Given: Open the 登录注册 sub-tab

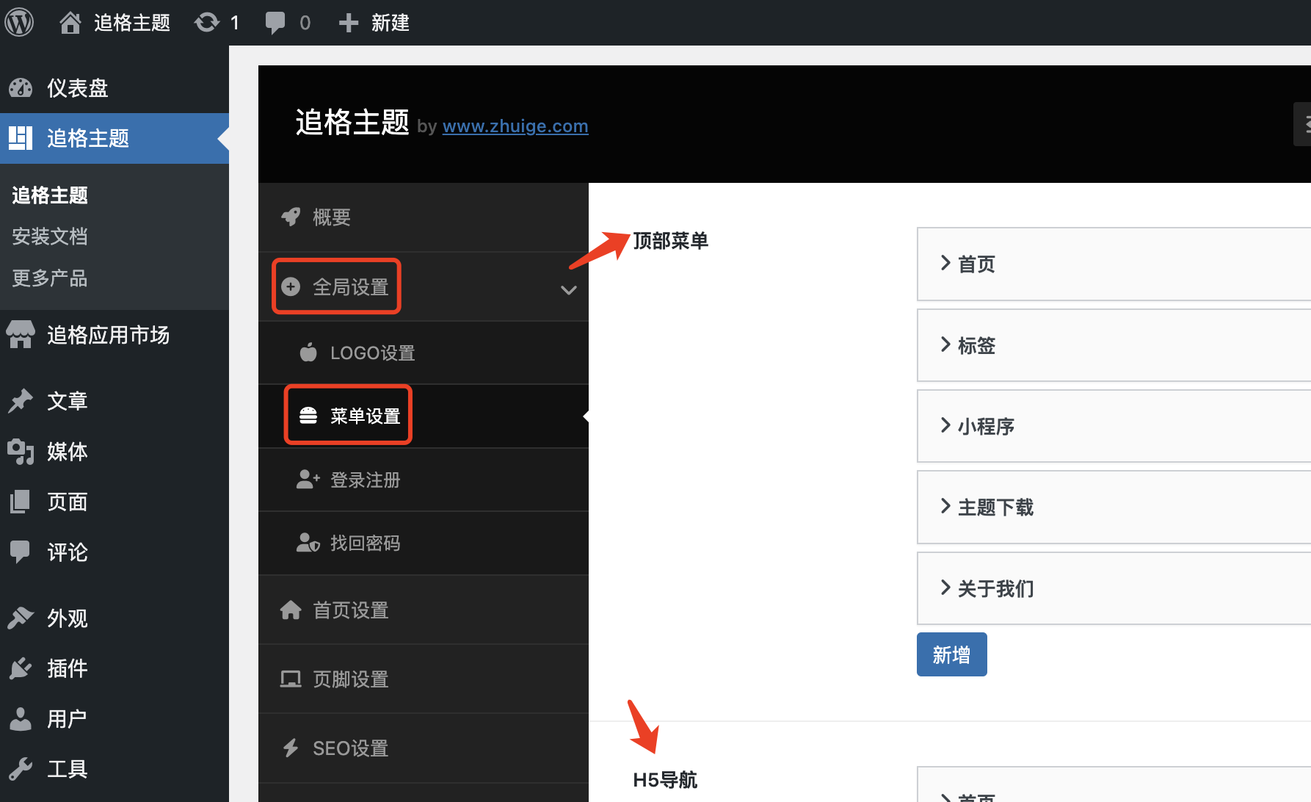Looking at the screenshot, I should tap(424, 480).
